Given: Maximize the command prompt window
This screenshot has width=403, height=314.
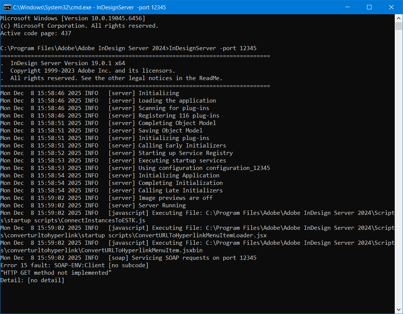Looking at the screenshot, I should click(x=369, y=7).
